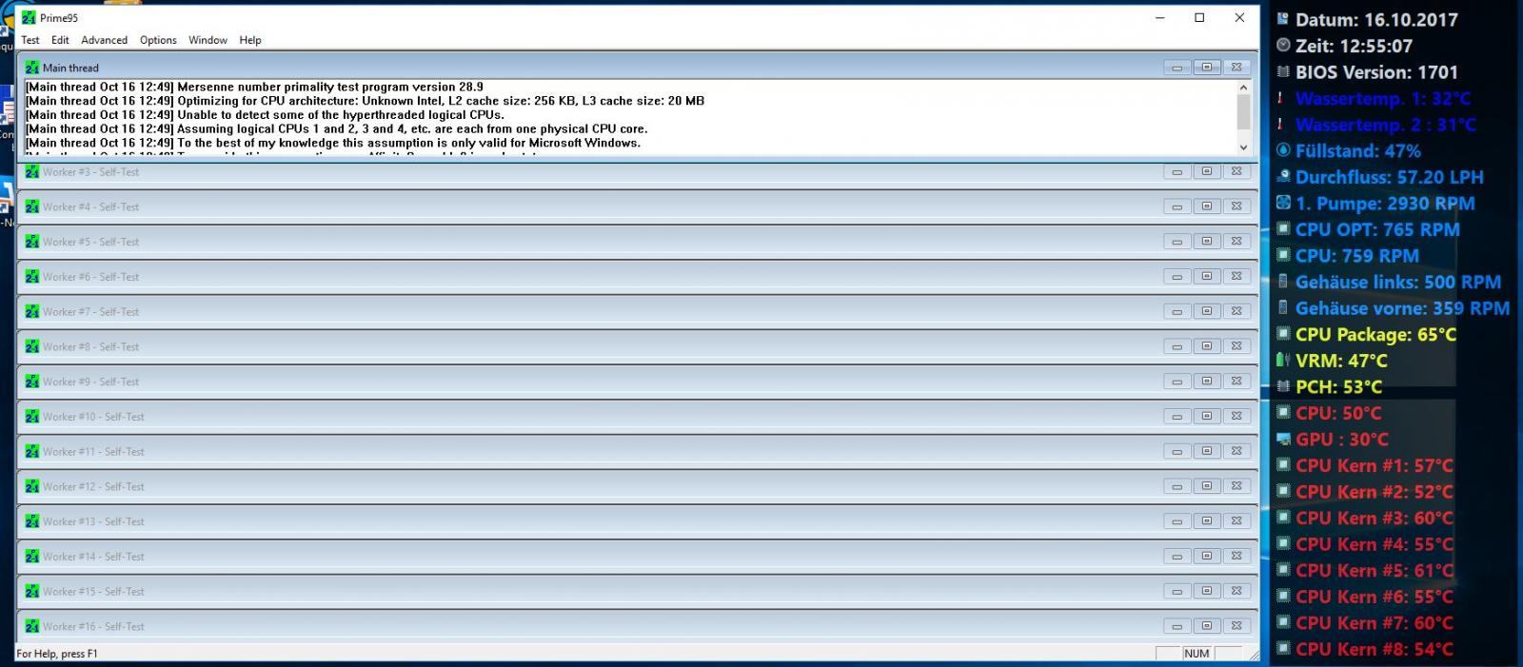Open the Test menu
Viewport: 1523px width, 667px height.
(x=30, y=40)
